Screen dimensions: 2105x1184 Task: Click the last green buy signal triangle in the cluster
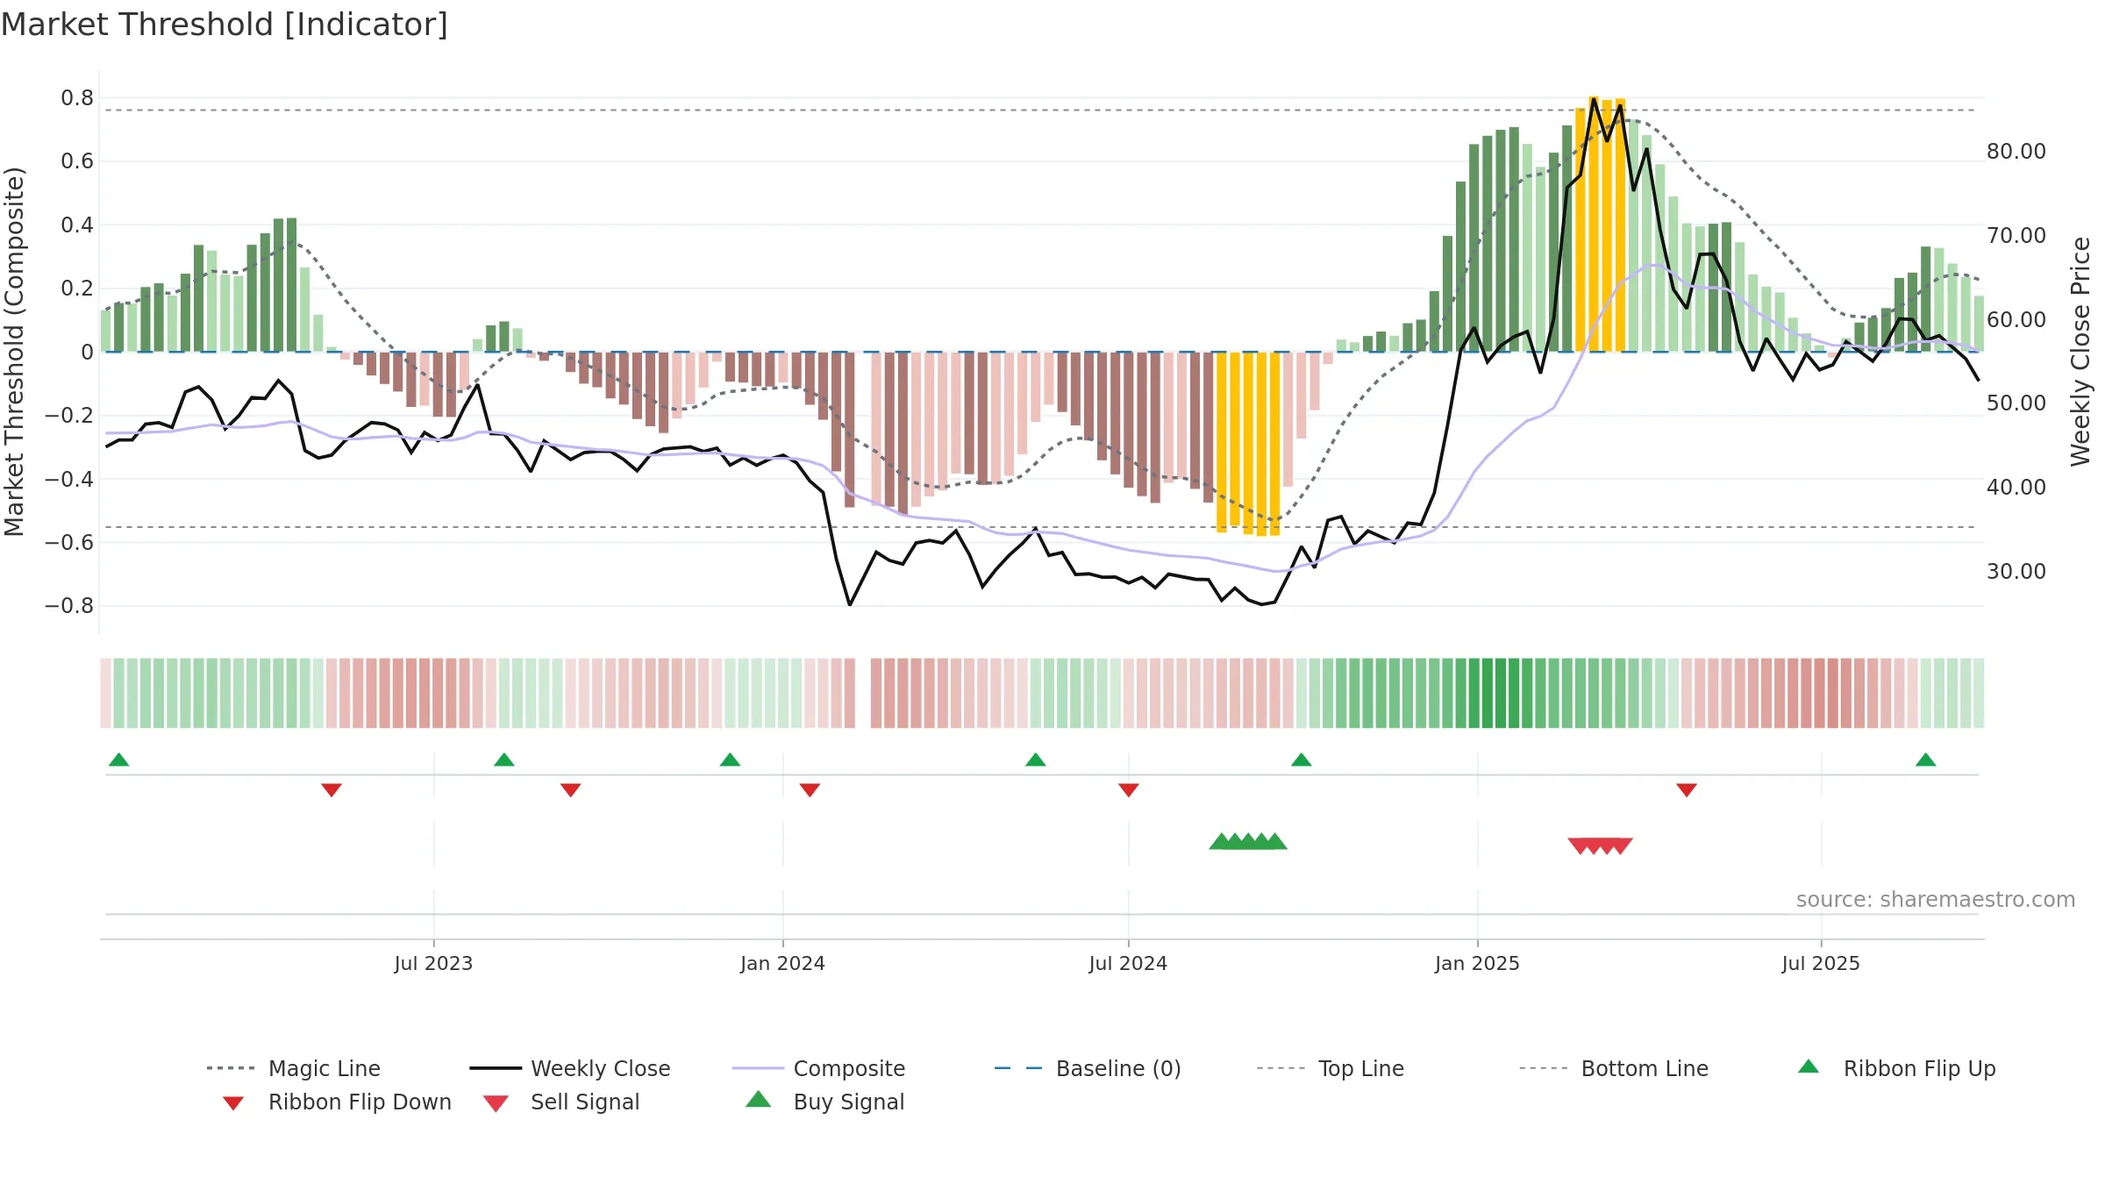pyautogui.click(x=1276, y=841)
